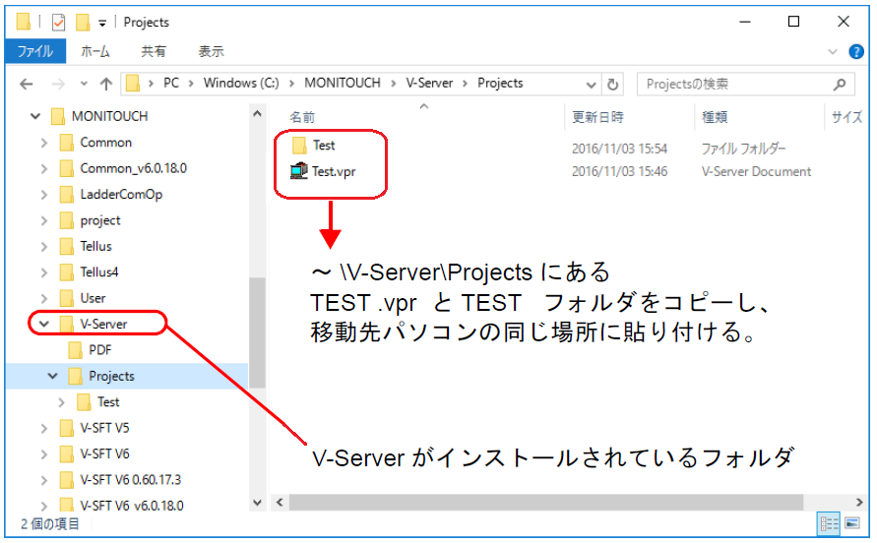
Task: Expand the ribbon using the chevron
Action: click(833, 51)
